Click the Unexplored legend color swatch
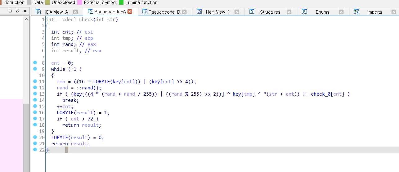Image resolution: width=399 pixels, height=172 pixels. (47, 2)
